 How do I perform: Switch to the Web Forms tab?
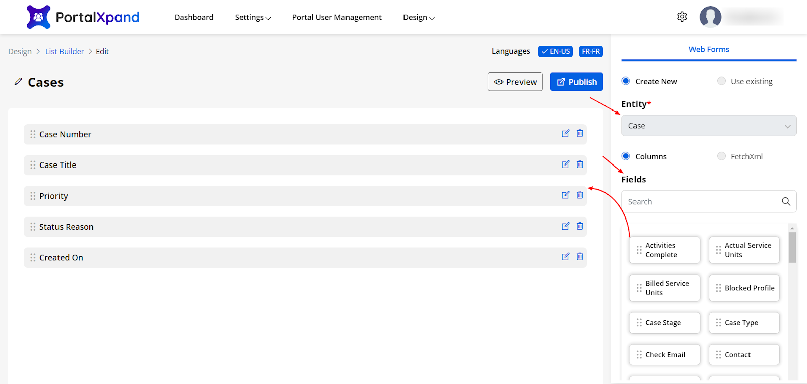click(x=709, y=49)
